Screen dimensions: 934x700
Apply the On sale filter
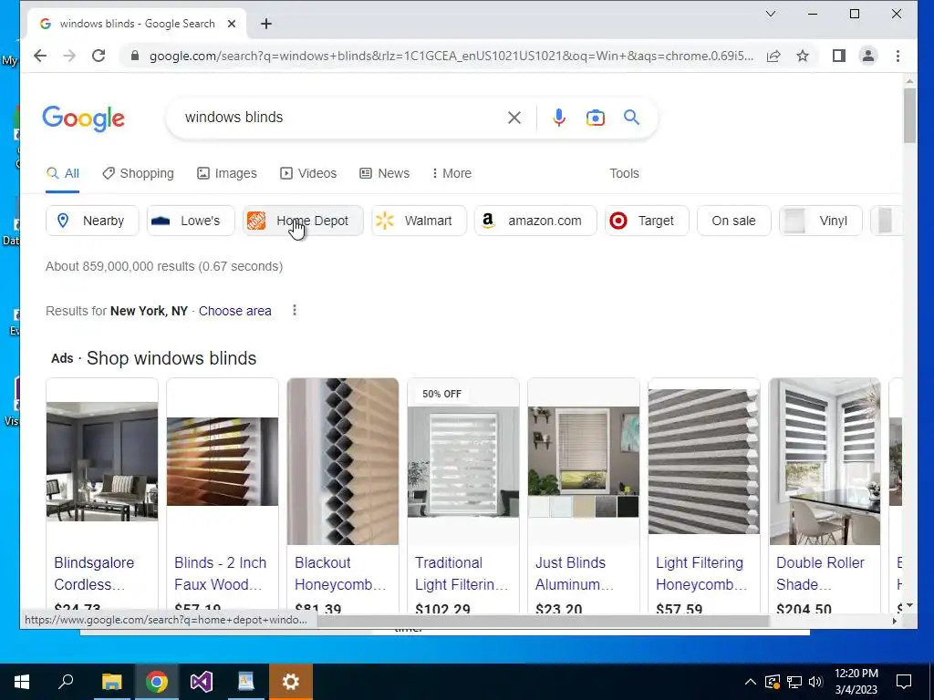tap(734, 221)
